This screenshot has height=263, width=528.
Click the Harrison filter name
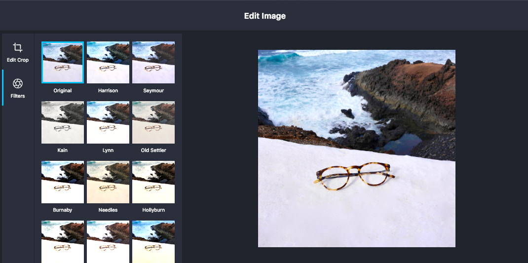(x=108, y=91)
